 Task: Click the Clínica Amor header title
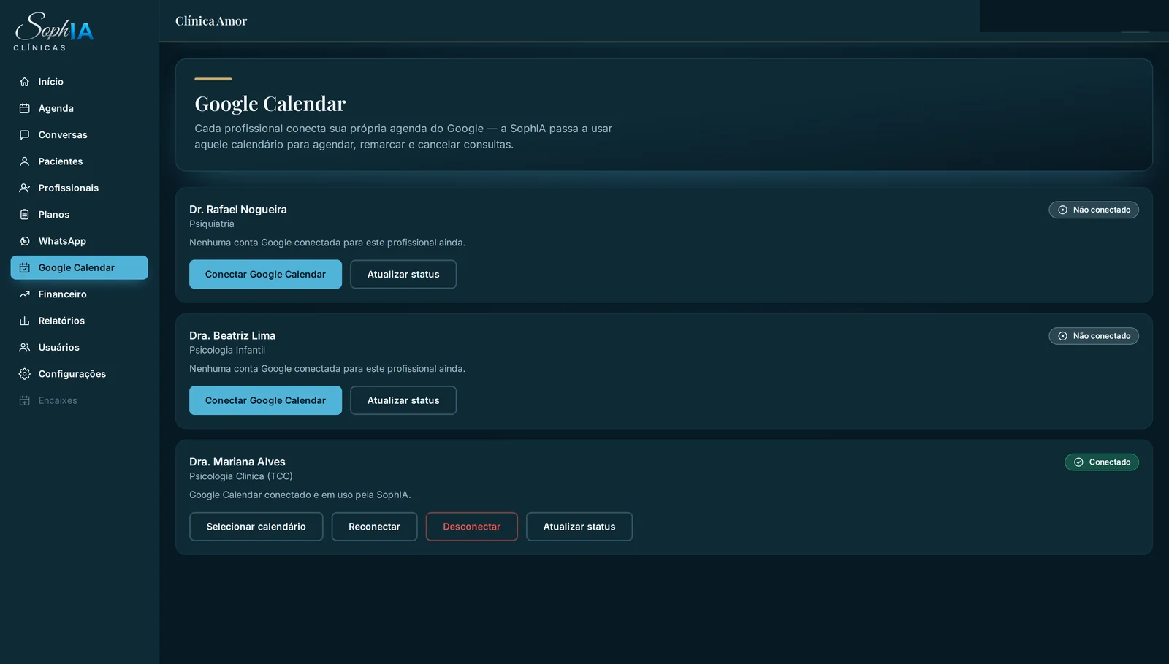pos(211,21)
